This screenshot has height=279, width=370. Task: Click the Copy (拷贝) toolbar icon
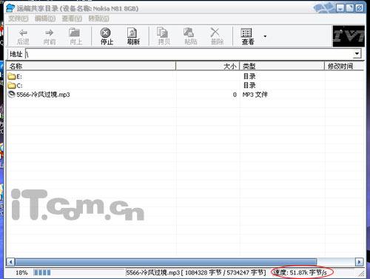(164, 36)
